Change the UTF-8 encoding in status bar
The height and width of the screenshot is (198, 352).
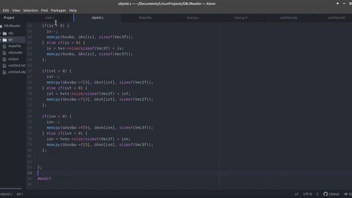click(307, 194)
